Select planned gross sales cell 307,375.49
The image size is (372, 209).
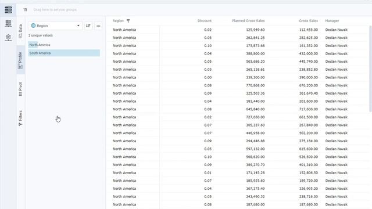pyautogui.click(x=255, y=189)
